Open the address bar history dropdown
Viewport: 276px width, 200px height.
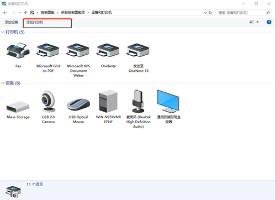coord(205,13)
